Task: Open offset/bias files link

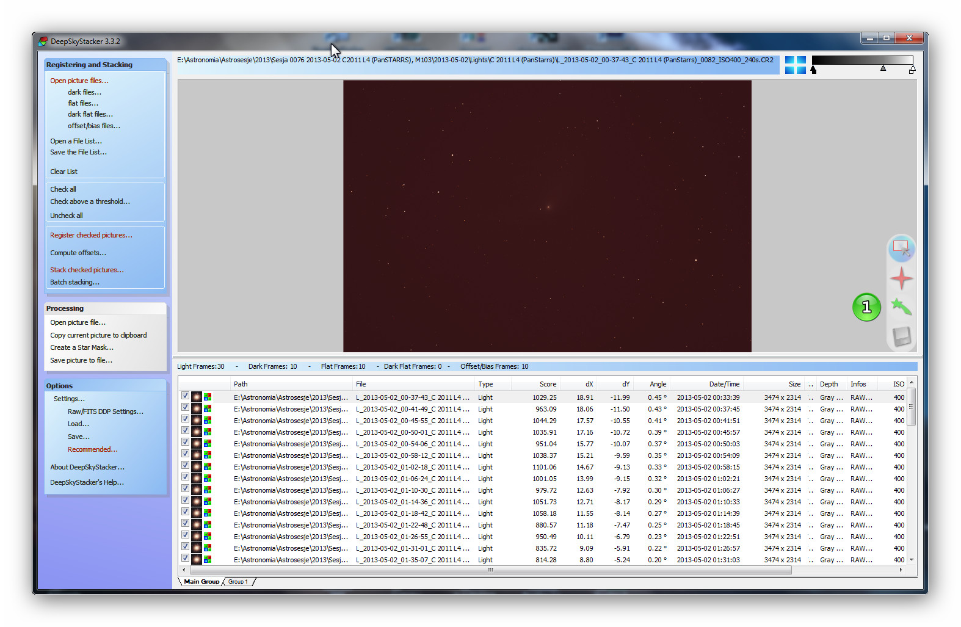Action: (94, 126)
